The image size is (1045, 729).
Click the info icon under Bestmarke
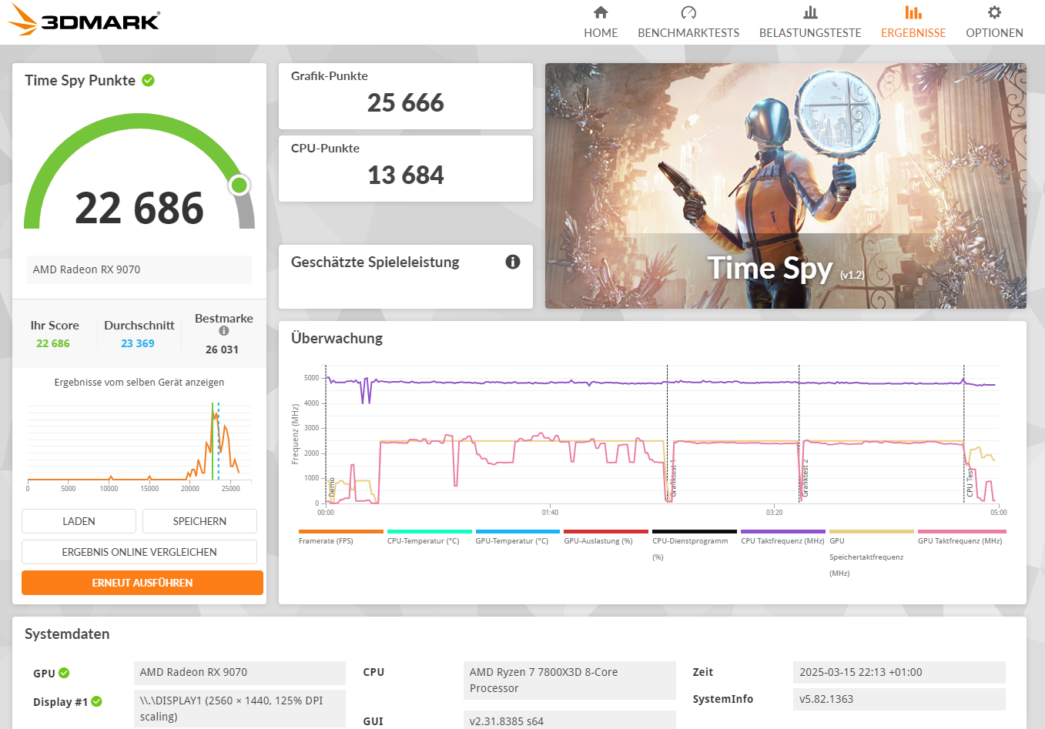tap(224, 331)
